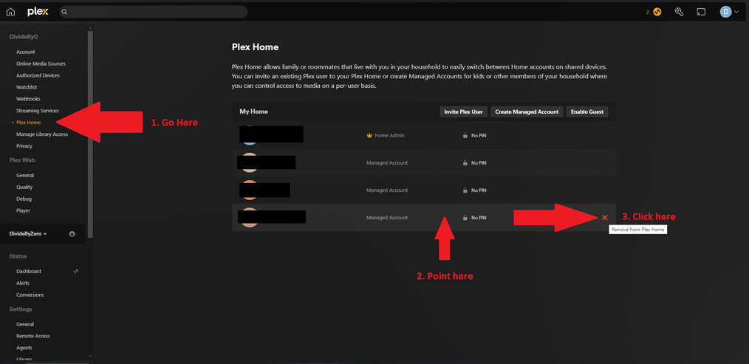
Task: Open the Activity indicator icon
Action: 657,12
